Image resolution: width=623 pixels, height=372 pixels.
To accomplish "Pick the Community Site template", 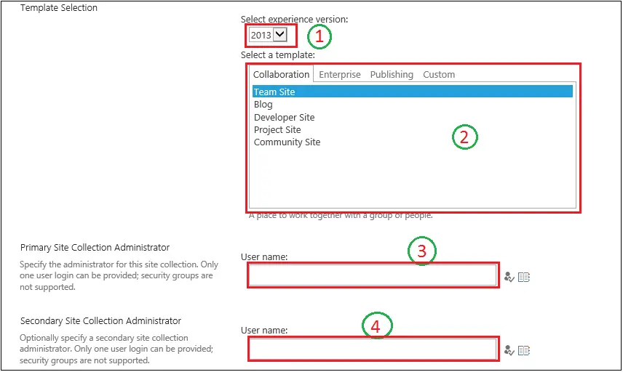I will pyautogui.click(x=287, y=142).
